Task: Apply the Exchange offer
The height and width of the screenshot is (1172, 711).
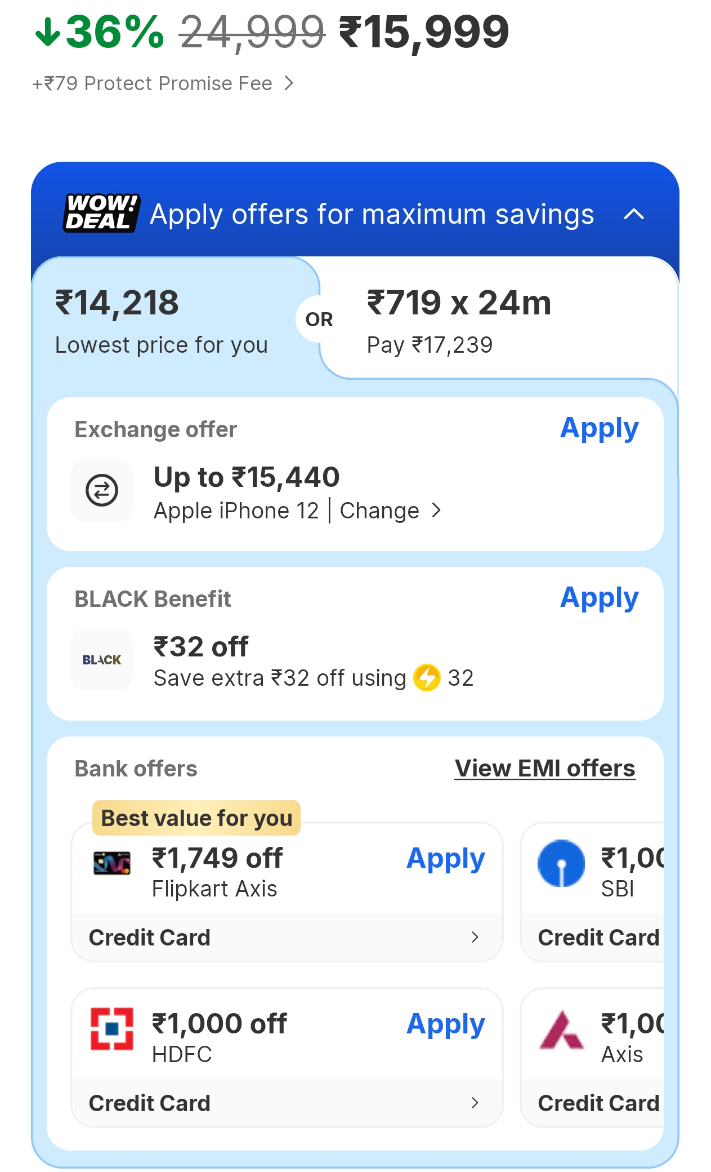Action: pyautogui.click(x=599, y=428)
